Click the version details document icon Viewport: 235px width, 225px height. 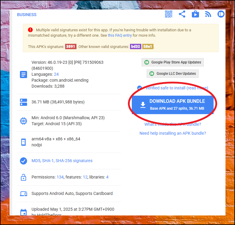point(23,75)
